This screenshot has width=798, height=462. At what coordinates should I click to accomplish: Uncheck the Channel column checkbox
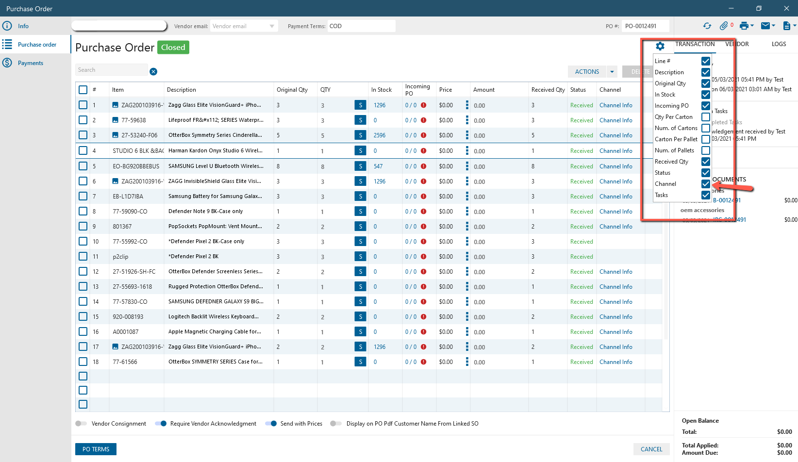tap(706, 184)
